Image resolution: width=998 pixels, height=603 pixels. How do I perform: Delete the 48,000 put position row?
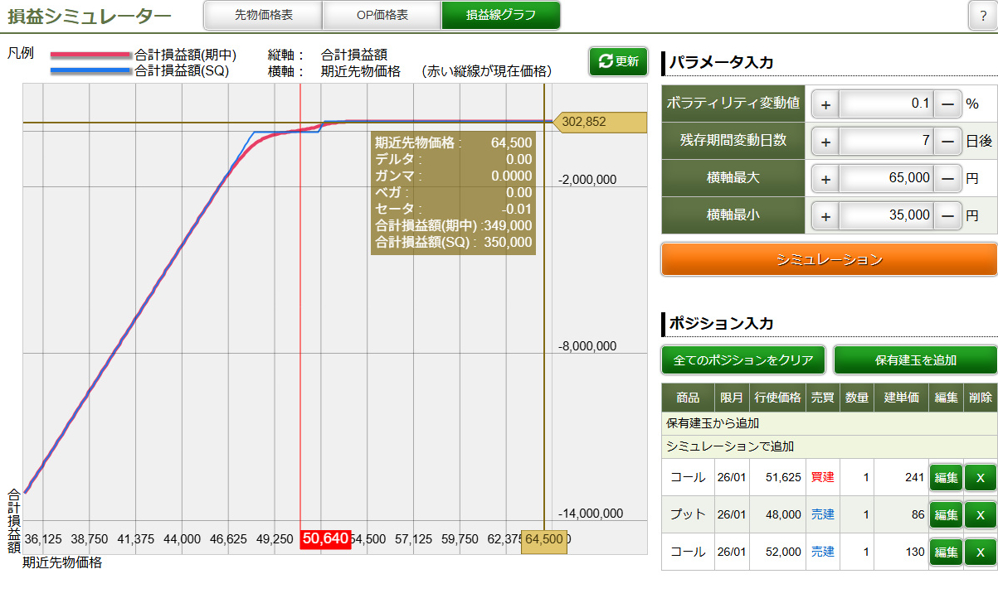pyautogui.click(x=980, y=515)
